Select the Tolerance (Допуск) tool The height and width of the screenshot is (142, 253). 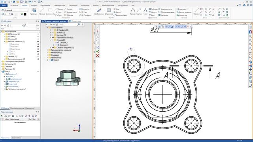tap(153, 12)
